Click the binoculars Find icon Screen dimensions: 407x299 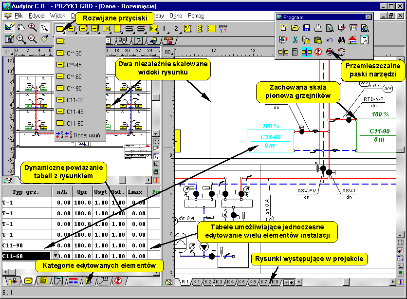coord(341,40)
